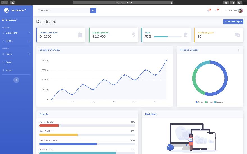Expand the Components chevron
Viewport: 247px width, 154px height.
[x=29, y=33]
